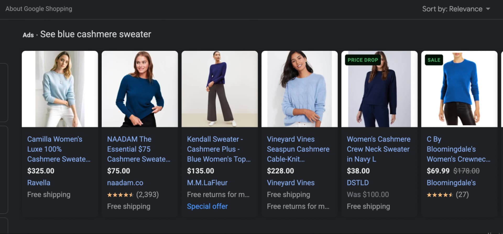This screenshot has height=234, width=503.
Task: Open the Women's Cashmere Crew Neck Sweater listing
Action: pyautogui.click(x=378, y=149)
